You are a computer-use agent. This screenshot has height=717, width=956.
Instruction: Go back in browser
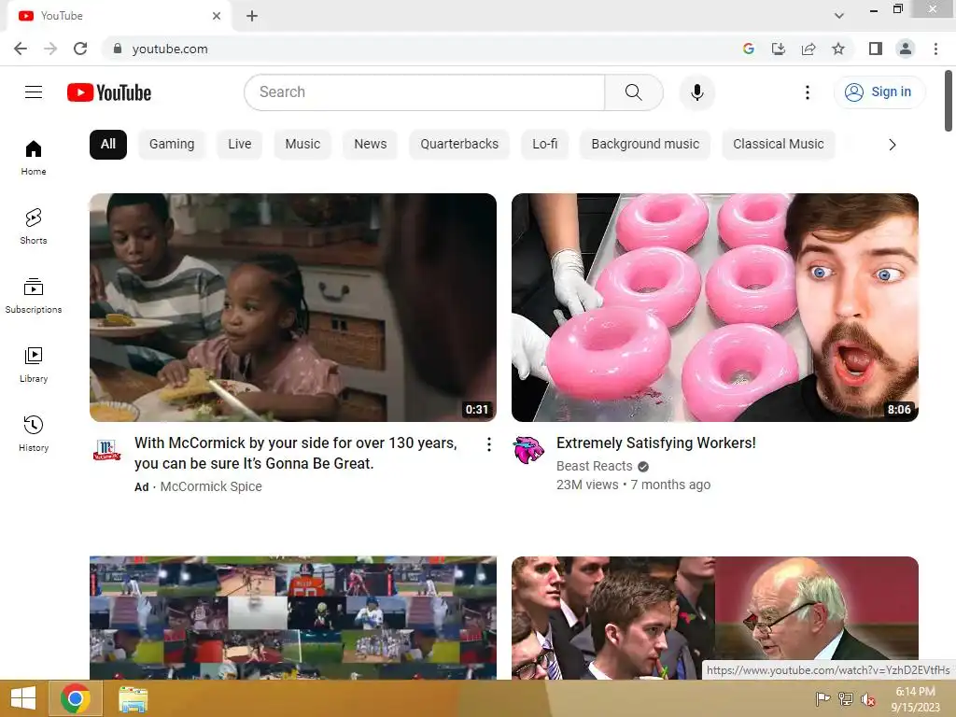(x=21, y=49)
